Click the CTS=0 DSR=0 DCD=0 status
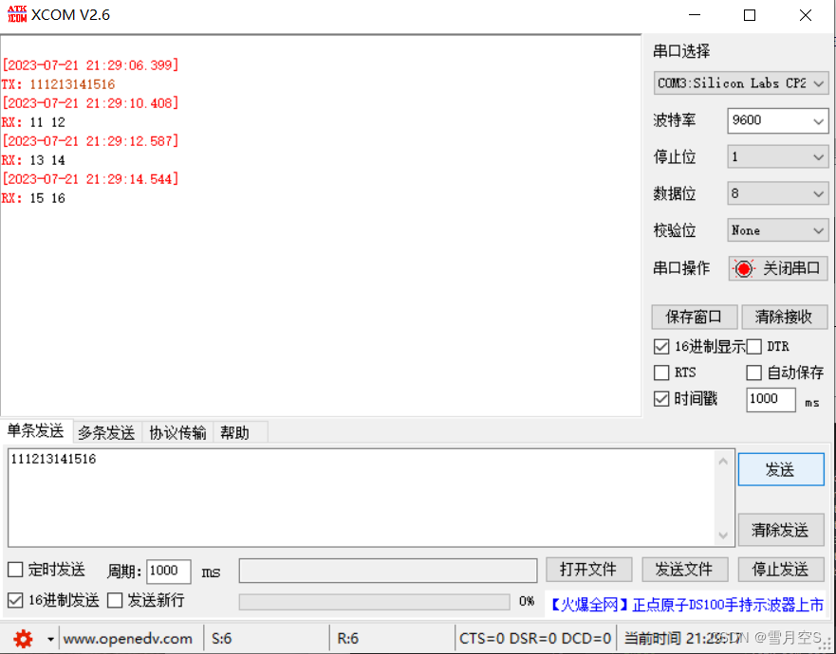This screenshot has height=654, width=836. [x=535, y=639]
